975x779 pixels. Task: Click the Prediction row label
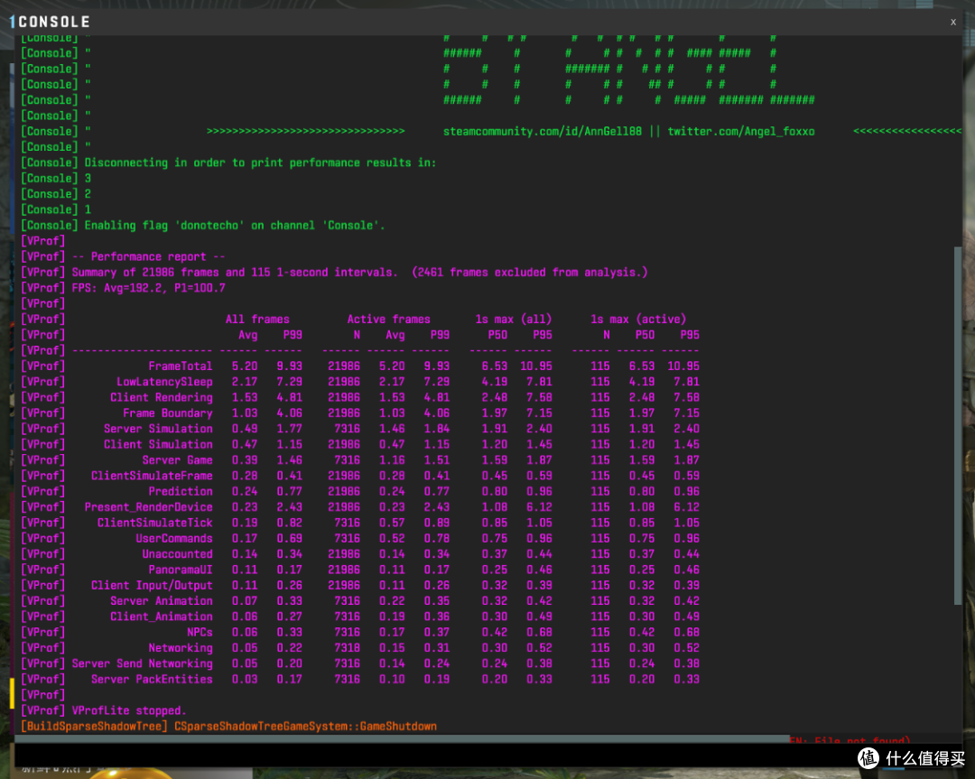pyautogui.click(x=181, y=491)
